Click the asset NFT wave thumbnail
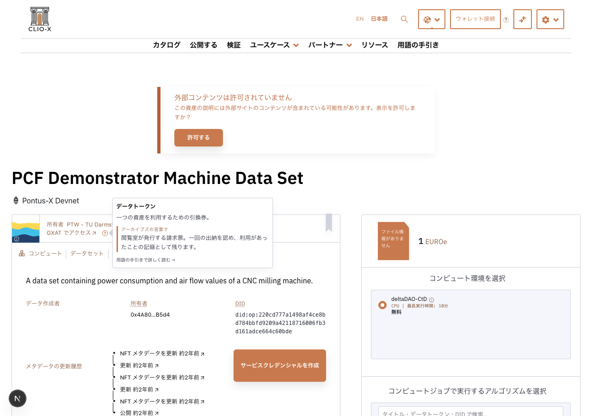Viewport: 592px width, 416px height. tap(25, 229)
